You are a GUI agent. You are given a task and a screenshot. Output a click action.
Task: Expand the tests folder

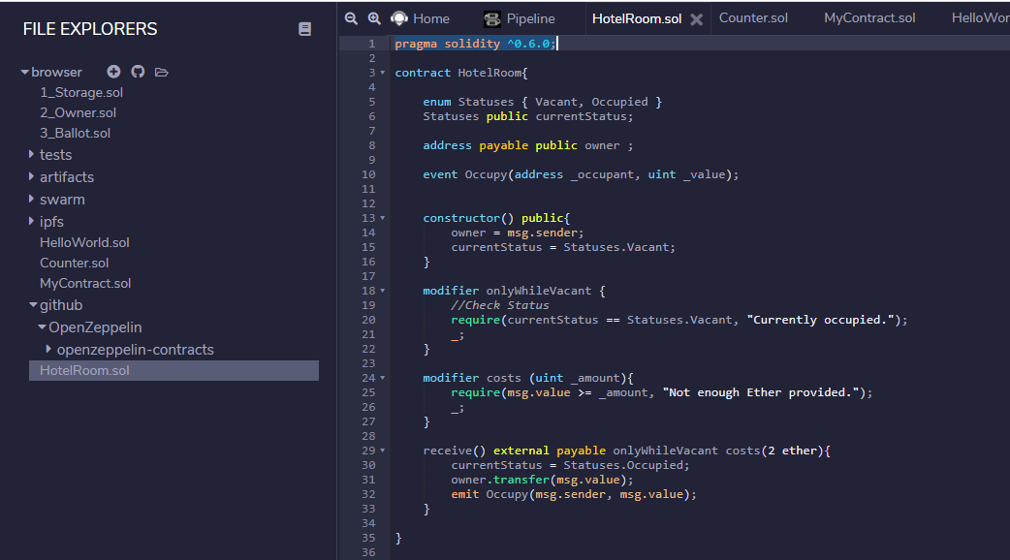point(31,154)
